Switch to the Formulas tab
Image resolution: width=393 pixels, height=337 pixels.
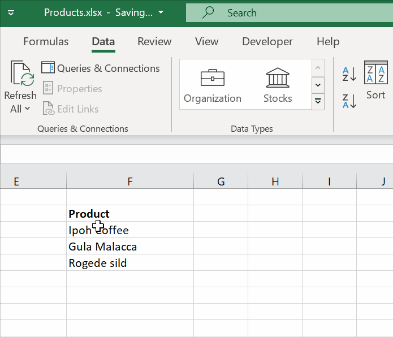(46, 41)
